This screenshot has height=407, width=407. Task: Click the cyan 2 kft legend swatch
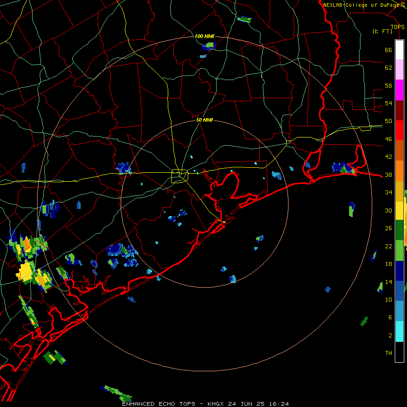point(399,331)
